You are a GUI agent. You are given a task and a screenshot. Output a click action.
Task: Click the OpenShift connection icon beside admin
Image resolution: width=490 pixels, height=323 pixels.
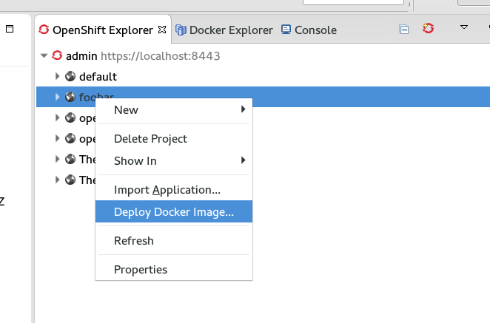point(57,56)
